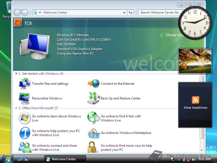Click Go online to Windows Marketplace text
The width and height of the screenshot is (217, 163).
[x=126, y=133]
